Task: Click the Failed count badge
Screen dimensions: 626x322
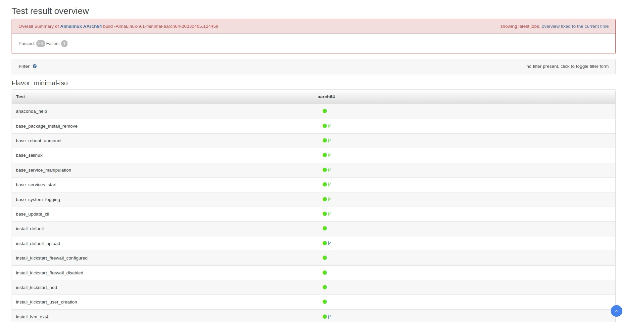Action: click(x=64, y=44)
